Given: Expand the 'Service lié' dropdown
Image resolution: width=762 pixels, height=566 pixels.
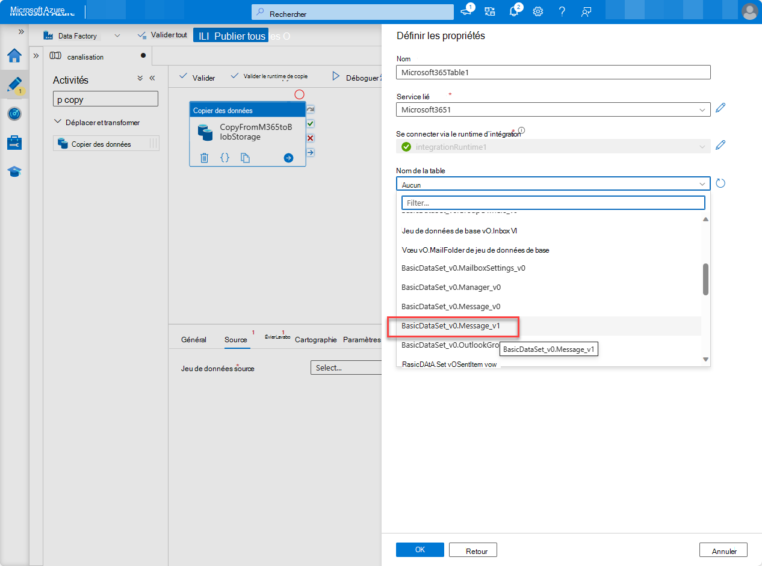Looking at the screenshot, I should [702, 110].
